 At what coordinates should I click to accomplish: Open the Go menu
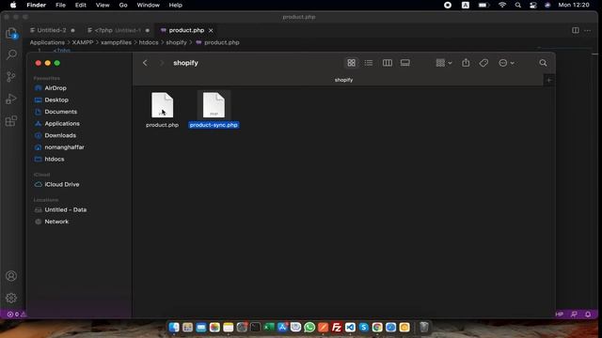pos(123,5)
